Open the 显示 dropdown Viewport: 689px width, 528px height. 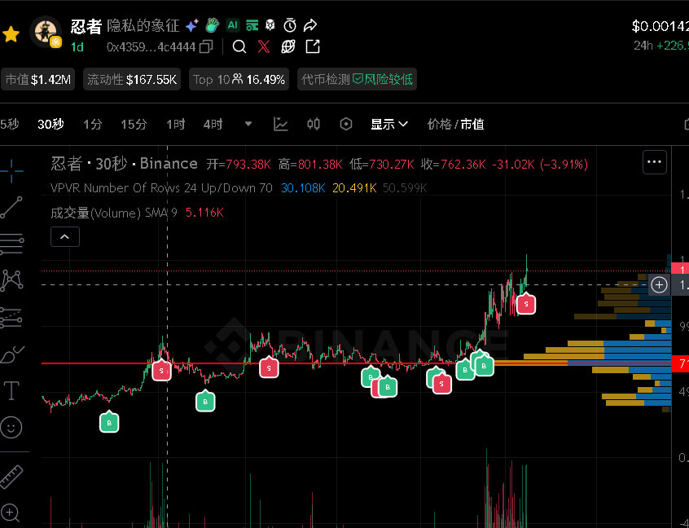pos(388,124)
